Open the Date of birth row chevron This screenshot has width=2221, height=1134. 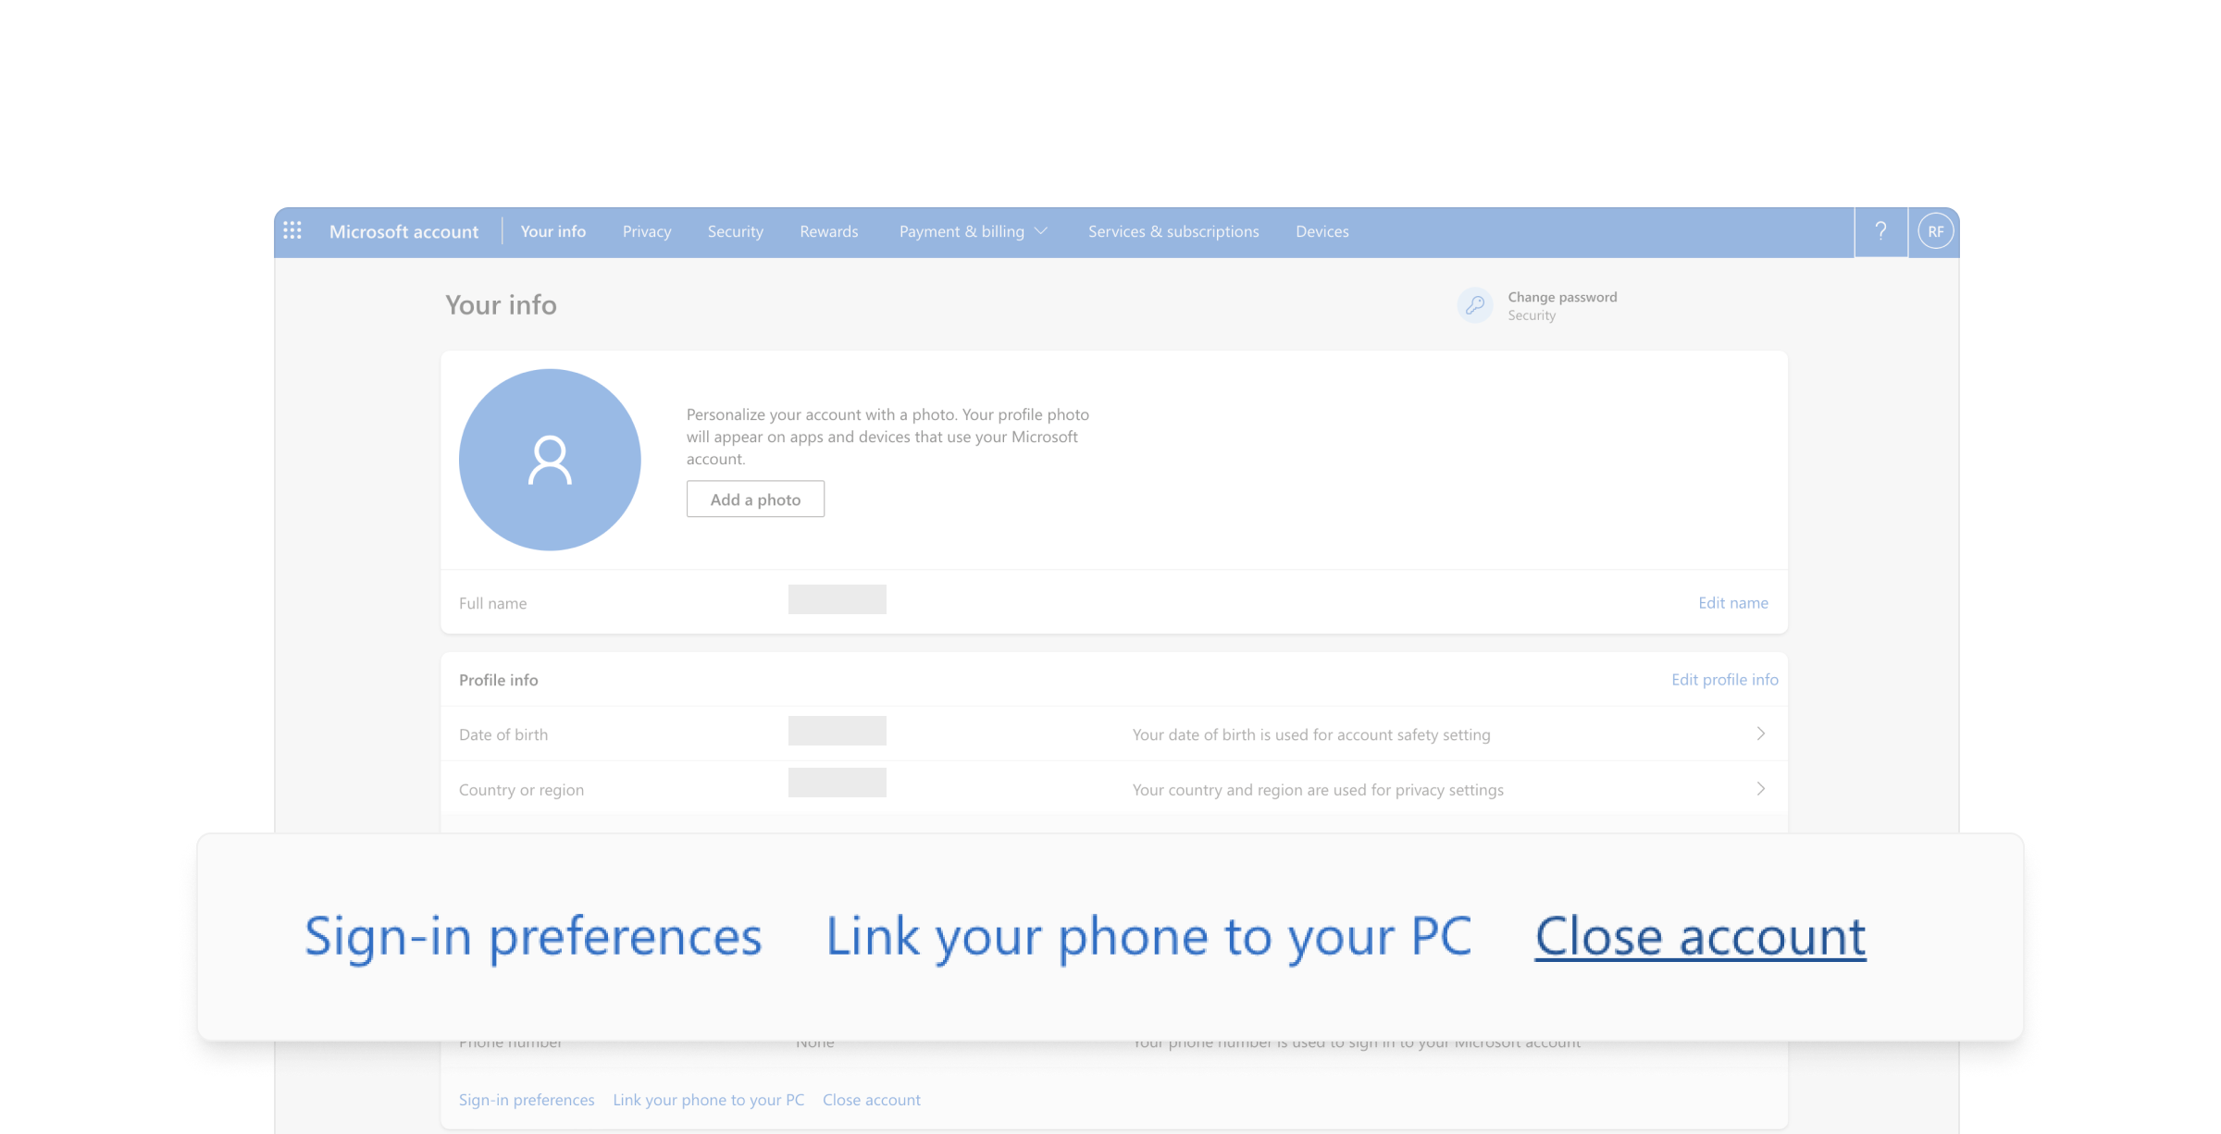coord(1760,733)
